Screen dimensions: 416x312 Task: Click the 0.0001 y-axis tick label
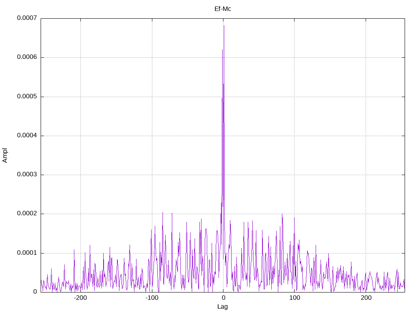point(27,253)
